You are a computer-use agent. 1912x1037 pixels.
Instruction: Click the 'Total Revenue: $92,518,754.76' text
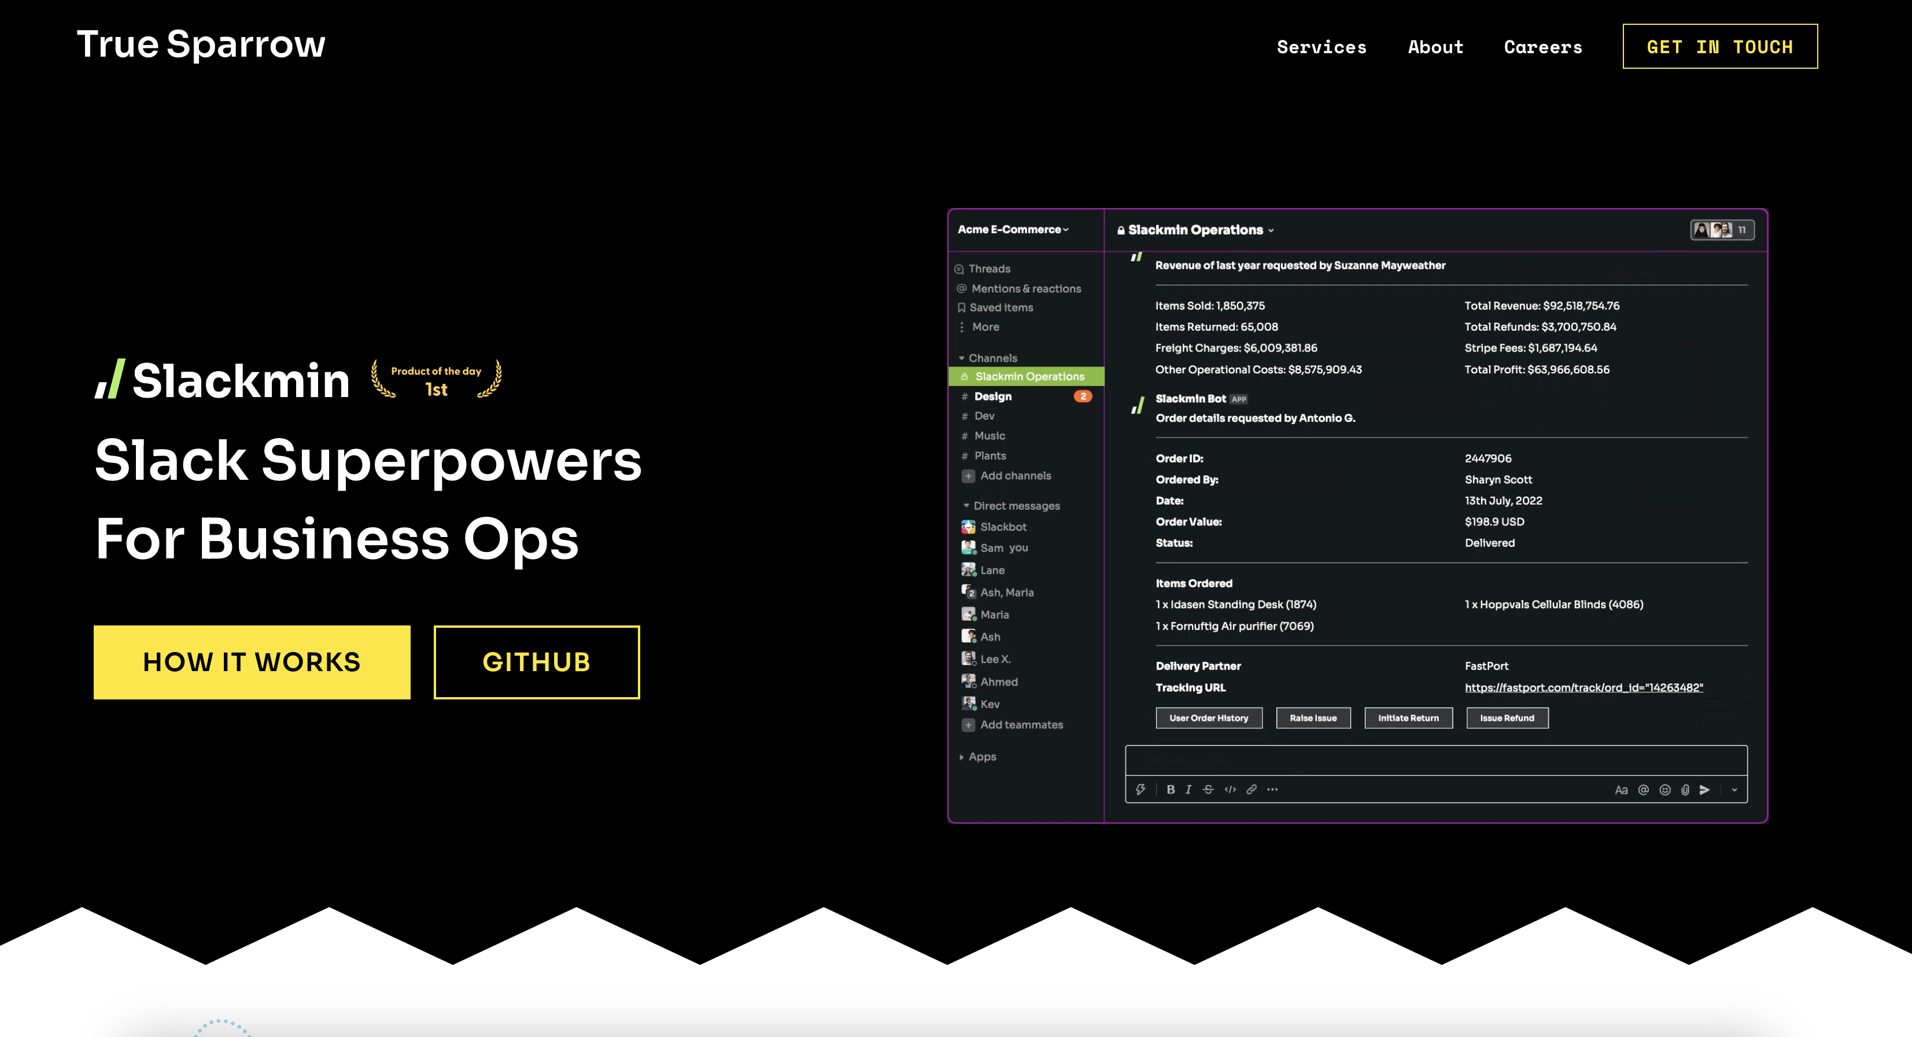pos(1542,306)
